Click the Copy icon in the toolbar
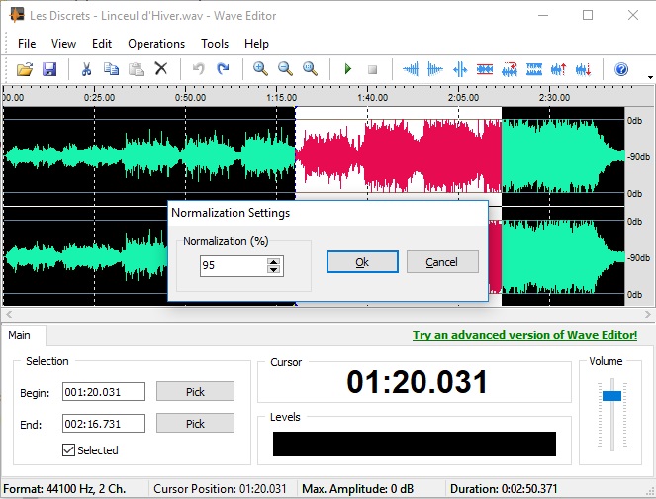This screenshot has height=499, width=656. pos(111,69)
